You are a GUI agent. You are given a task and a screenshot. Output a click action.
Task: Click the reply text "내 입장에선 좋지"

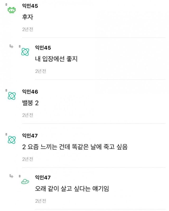click(56, 59)
